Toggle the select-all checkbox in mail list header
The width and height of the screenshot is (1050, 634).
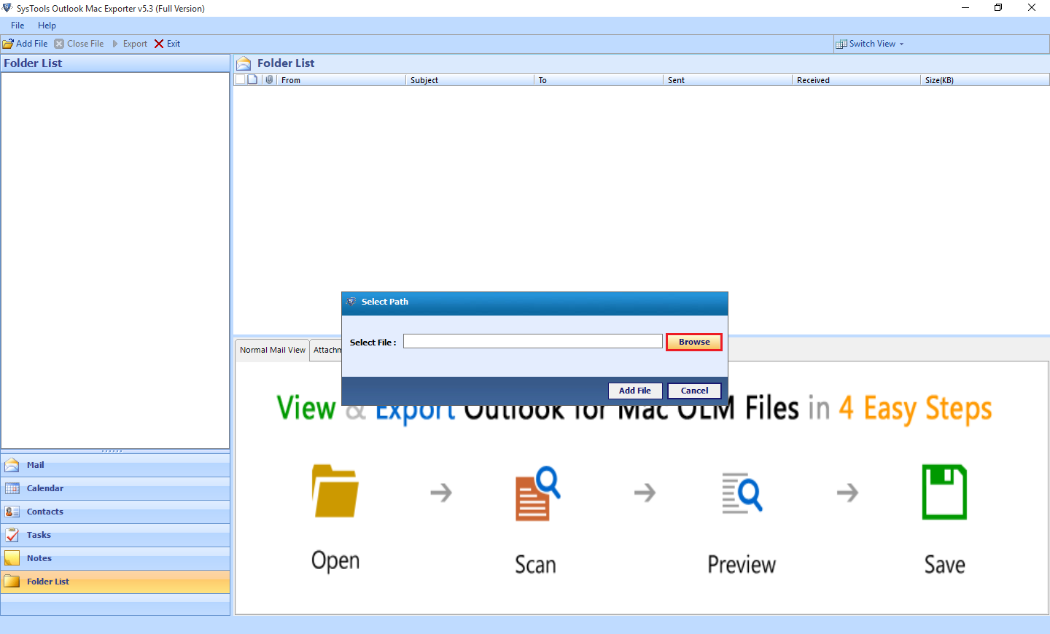[240, 79]
